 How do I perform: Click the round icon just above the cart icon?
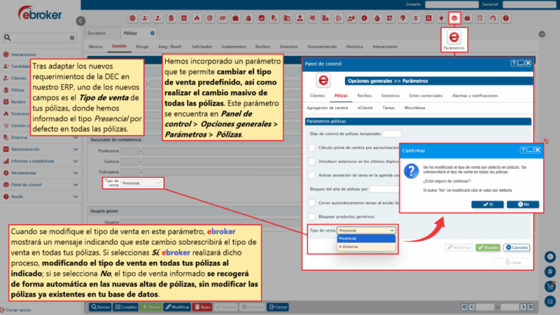550,272
